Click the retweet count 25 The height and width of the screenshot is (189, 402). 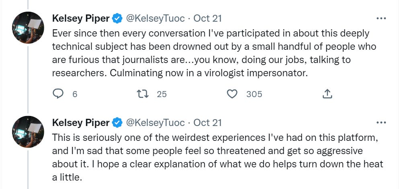[x=162, y=94]
